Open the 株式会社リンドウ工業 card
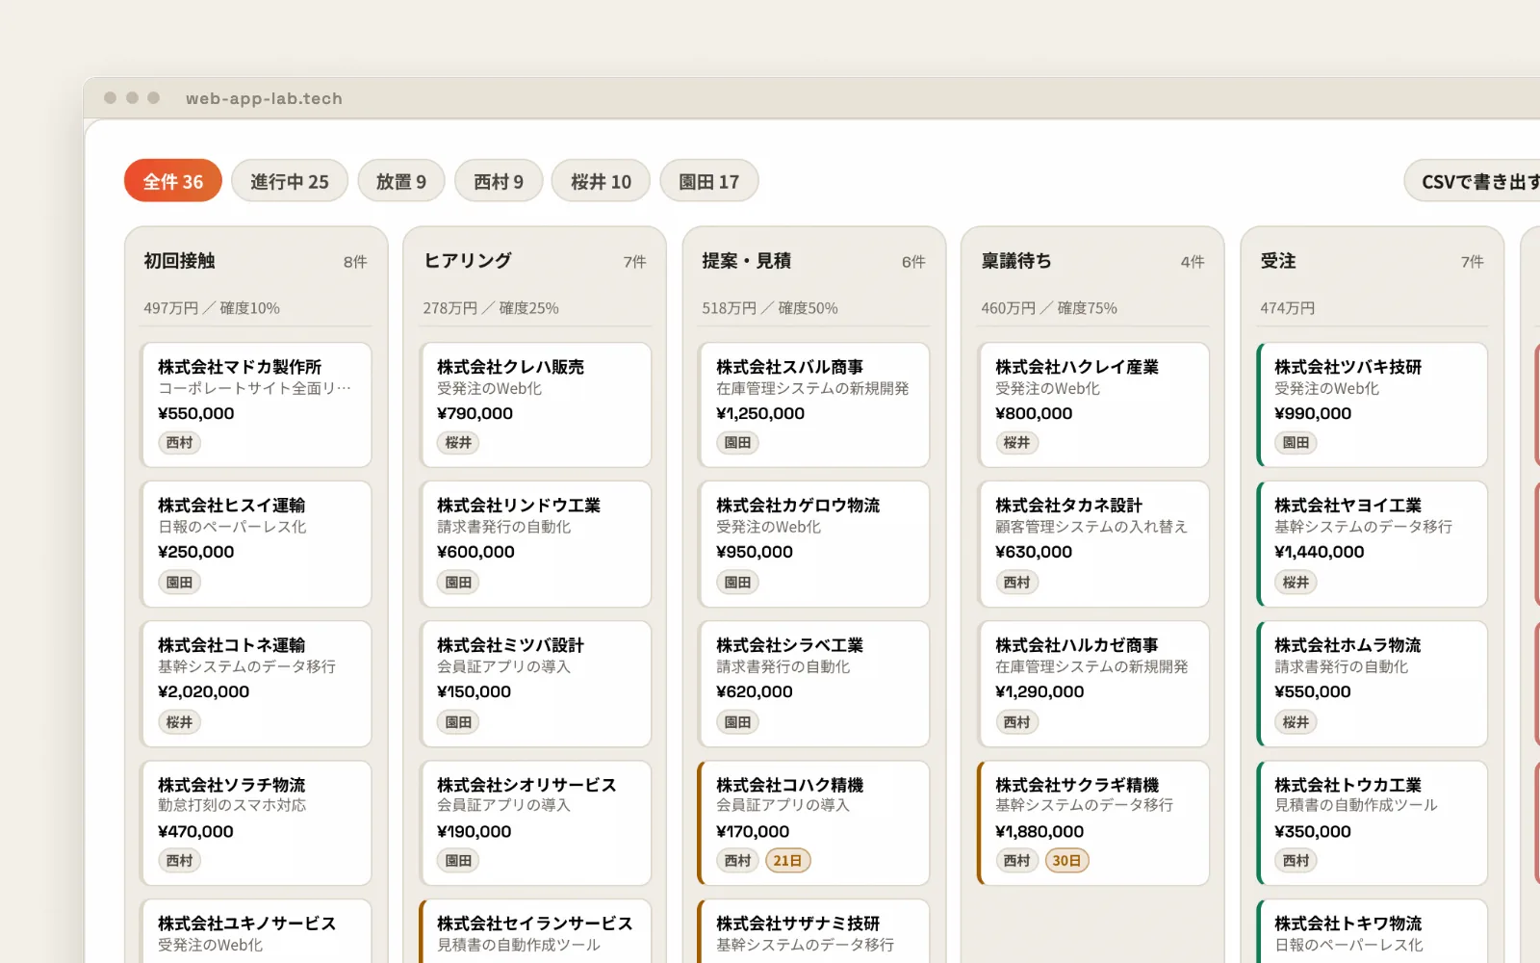The image size is (1540, 963). click(535, 544)
